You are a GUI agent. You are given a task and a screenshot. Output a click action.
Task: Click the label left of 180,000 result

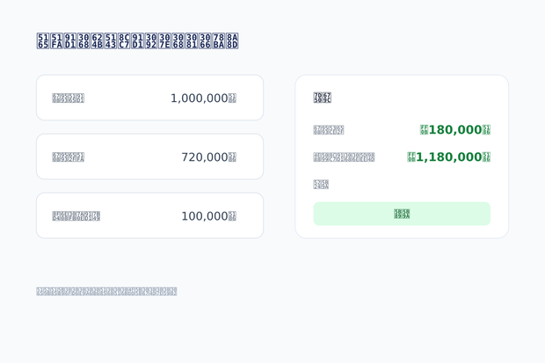[x=329, y=130]
